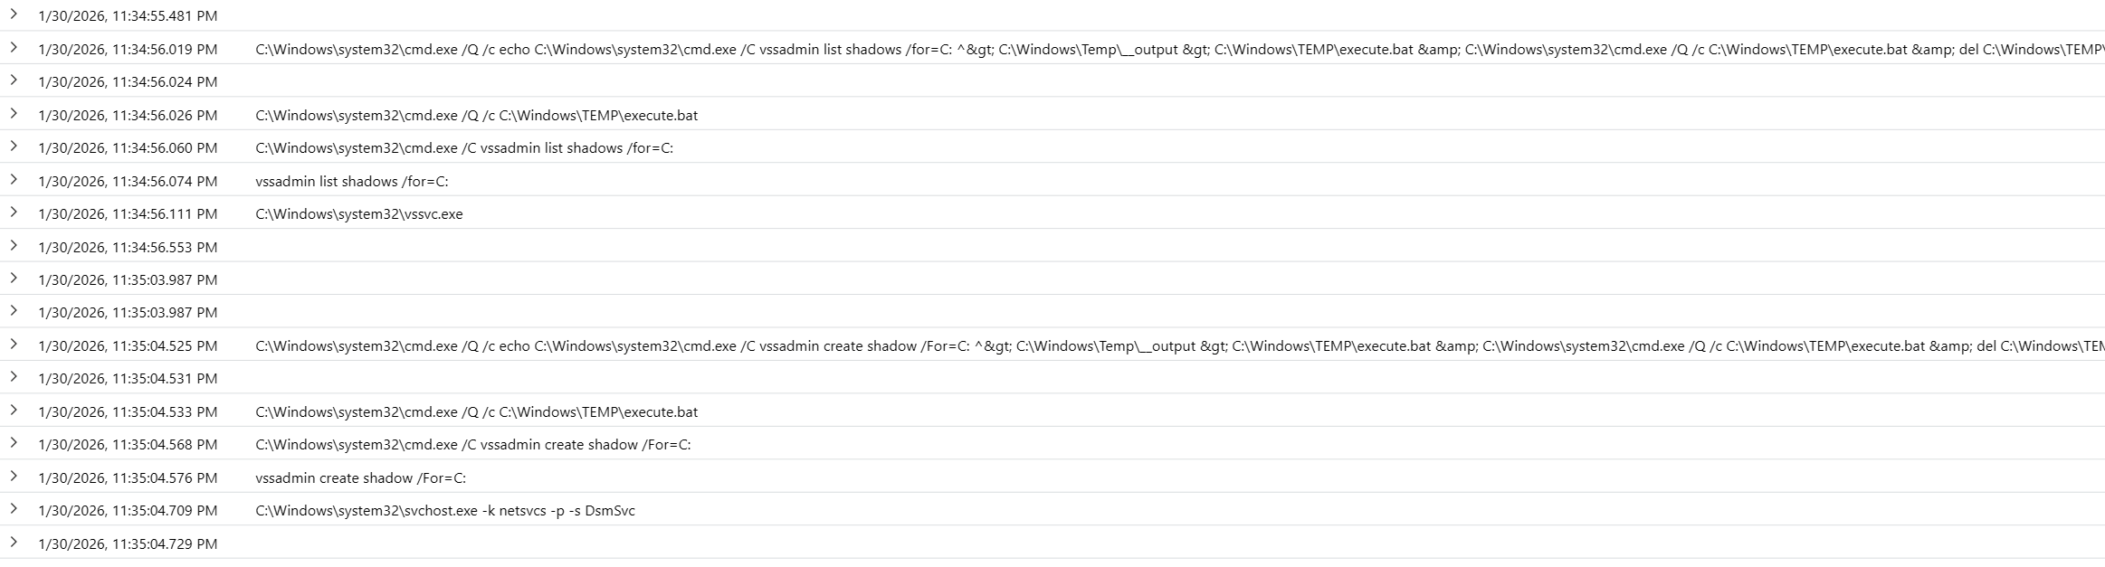This screenshot has height=567, width=2105.
Task: Expand the 11:35:04.531 PM row
Action: click(x=14, y=376)
